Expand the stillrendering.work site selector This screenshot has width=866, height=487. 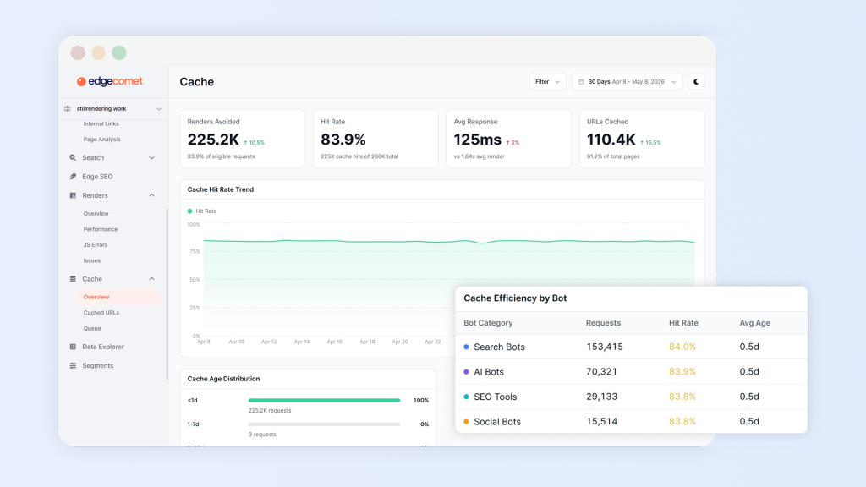[x=112, y=109]
